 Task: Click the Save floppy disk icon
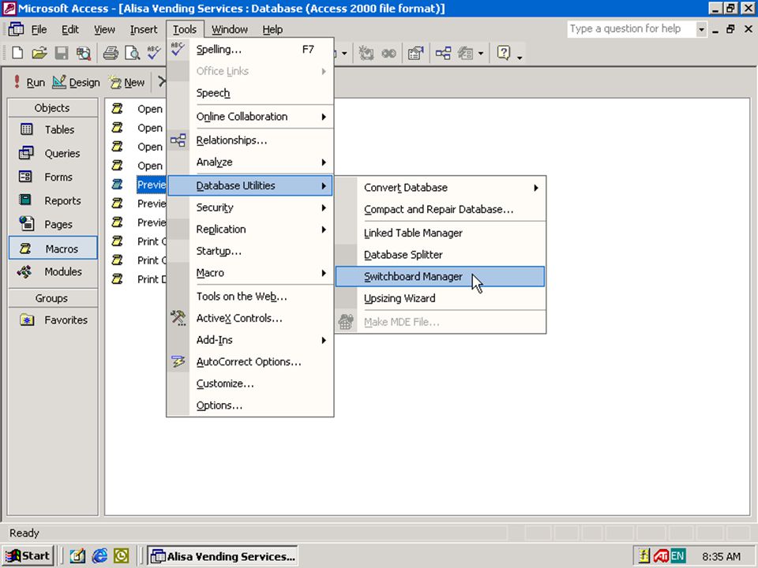pyautogui.click(x=62, y=53)
